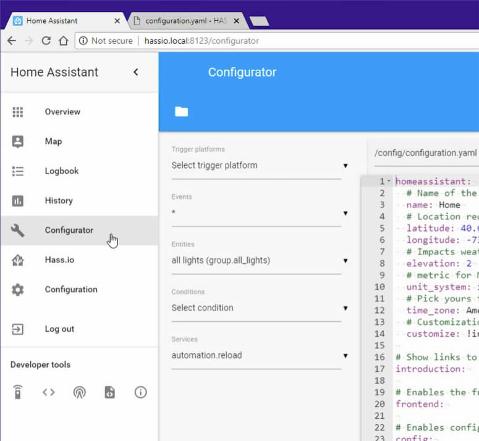Click the Overview grid icon
This screenshot has width=479, height=441.
[x=18, y=112]
